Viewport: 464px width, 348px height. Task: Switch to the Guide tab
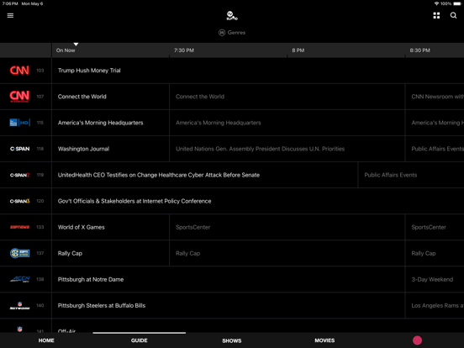[x=139, y=340]
